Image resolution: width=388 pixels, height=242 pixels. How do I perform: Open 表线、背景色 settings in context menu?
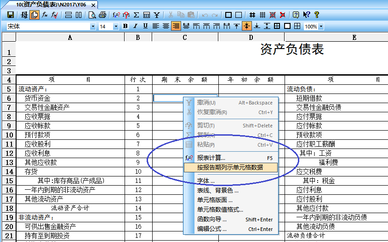coord(218,190)
